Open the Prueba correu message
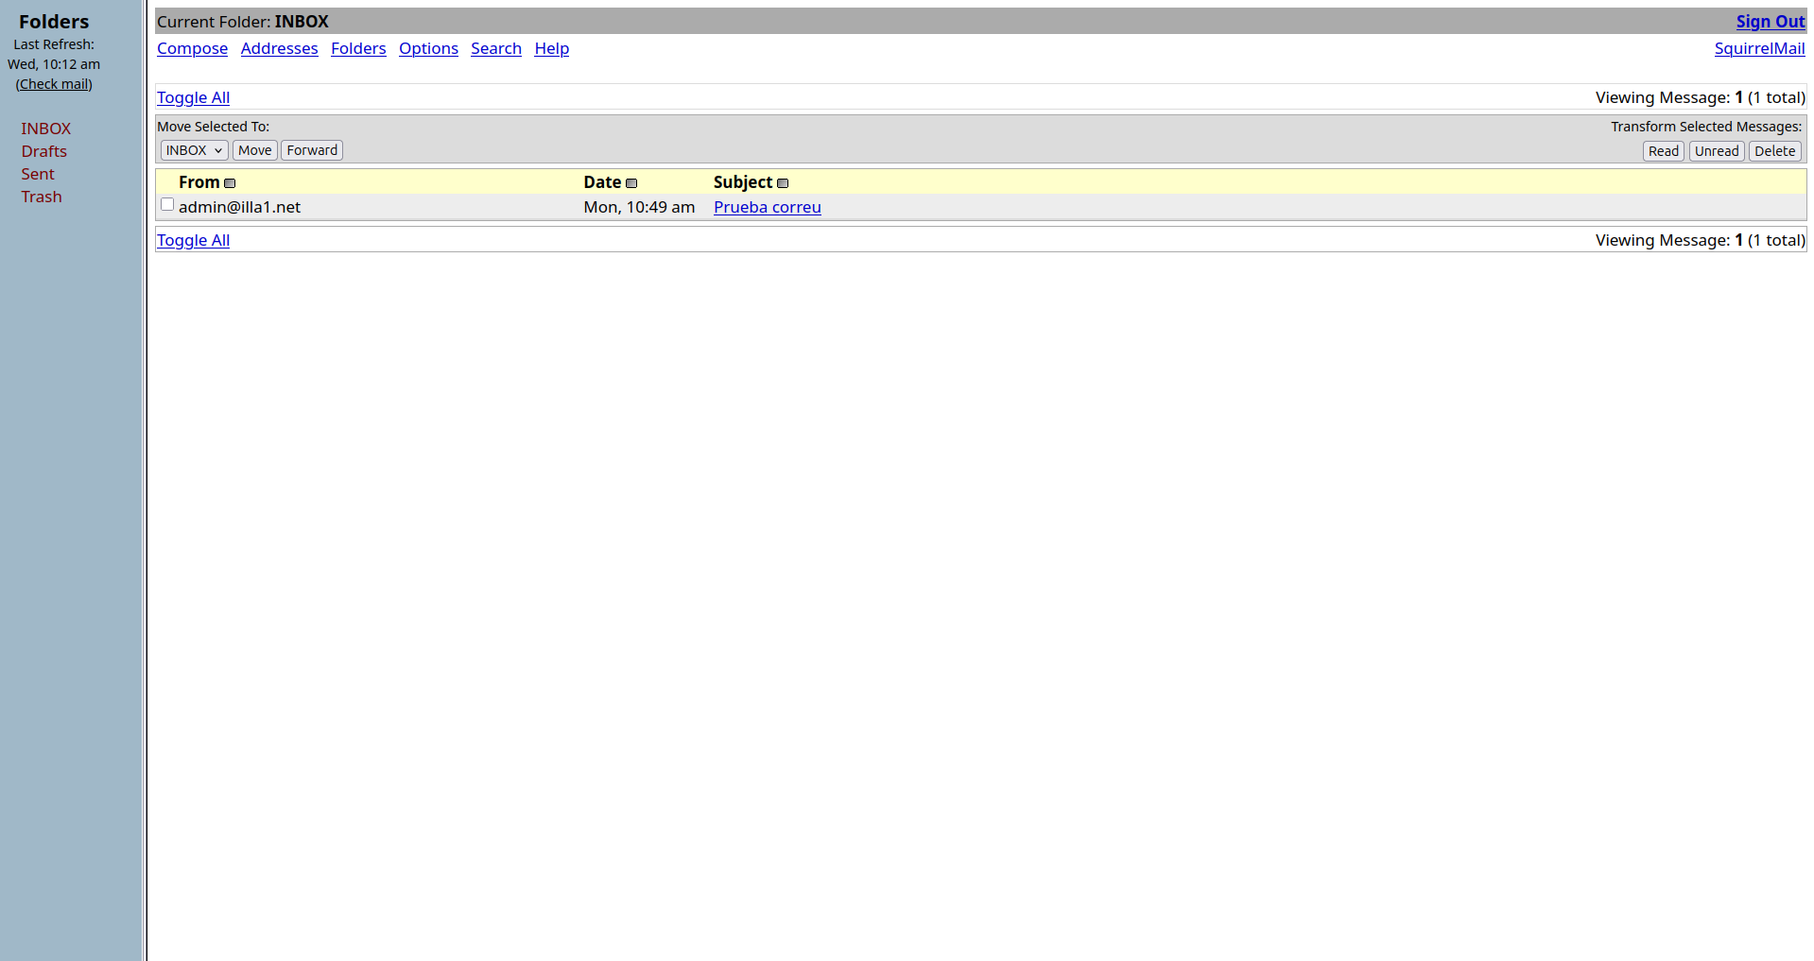Viewport: 1814px width, 961px height. point(767,207)
